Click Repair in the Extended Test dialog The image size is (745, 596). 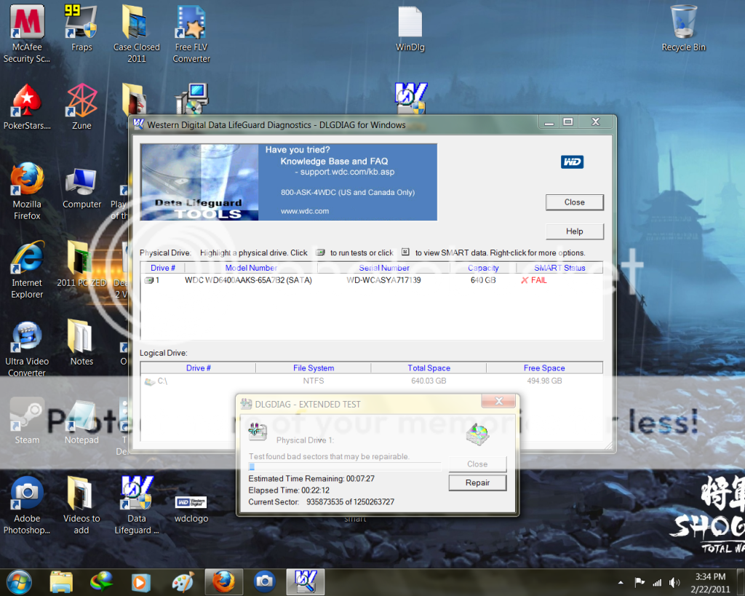tap(477, 483)
